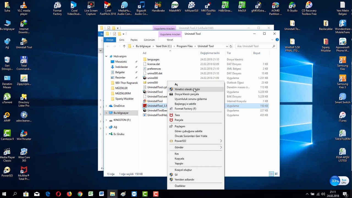Click the Windows Start button
Screen dimensions: 352x198
[4, 194]
